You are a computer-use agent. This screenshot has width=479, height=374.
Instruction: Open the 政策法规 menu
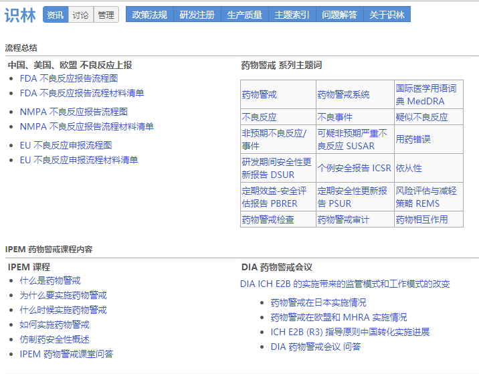(x=150, y=15)
